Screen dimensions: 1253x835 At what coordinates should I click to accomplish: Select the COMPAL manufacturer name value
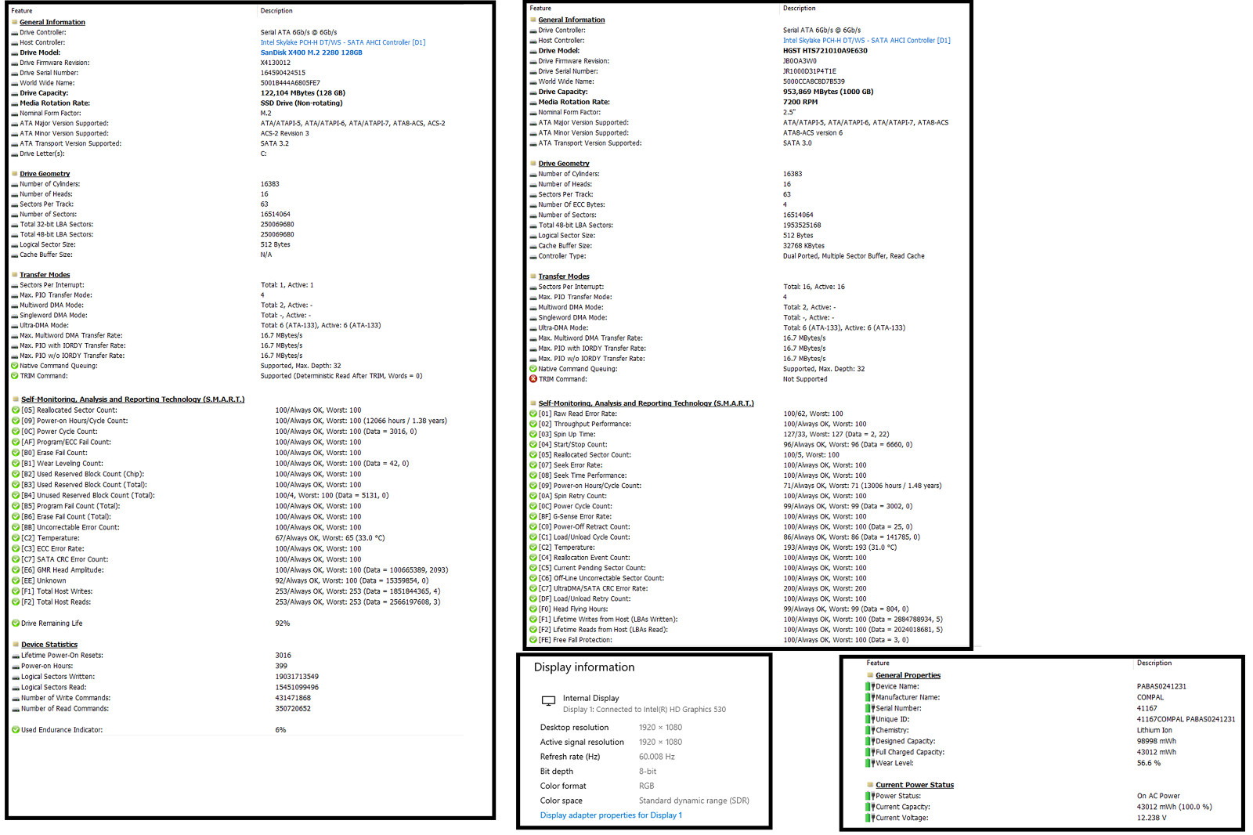coord(1150,697)
